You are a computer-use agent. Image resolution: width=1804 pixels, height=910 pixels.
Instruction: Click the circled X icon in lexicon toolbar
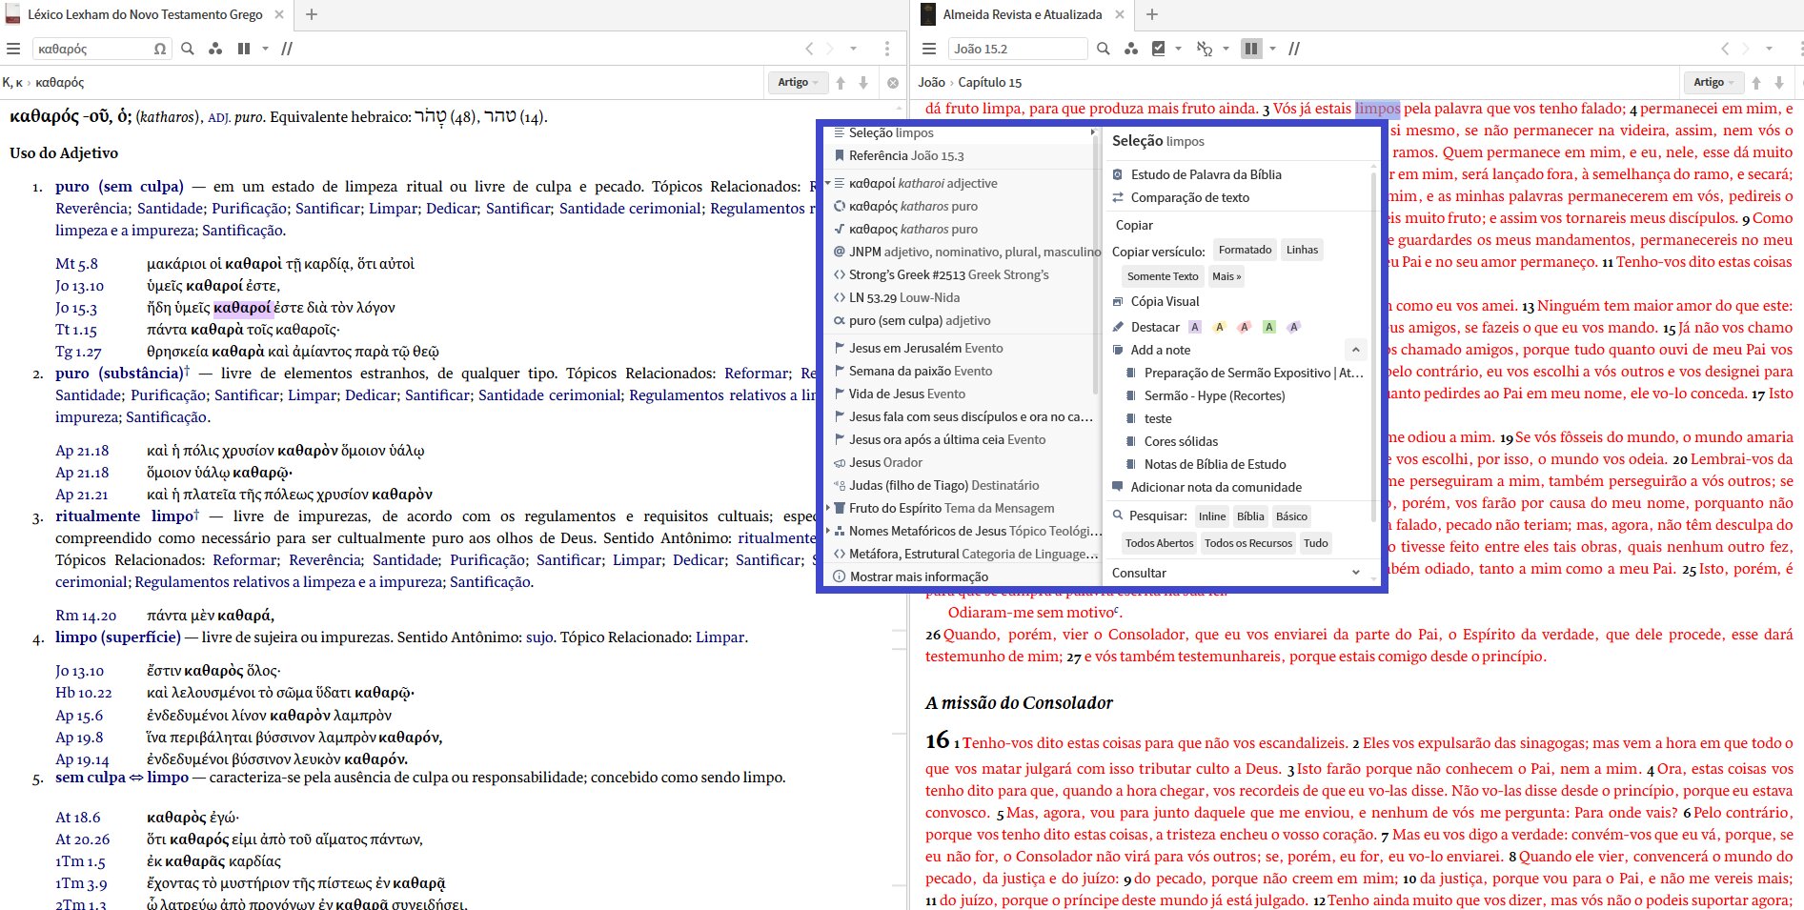(x=893, y=83)
